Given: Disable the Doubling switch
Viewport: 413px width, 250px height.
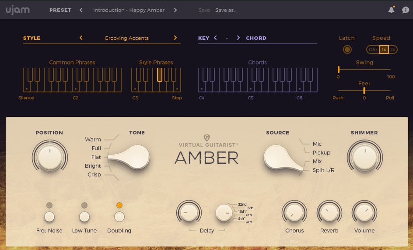Looking at the screenshot, I should coord(119,216).
